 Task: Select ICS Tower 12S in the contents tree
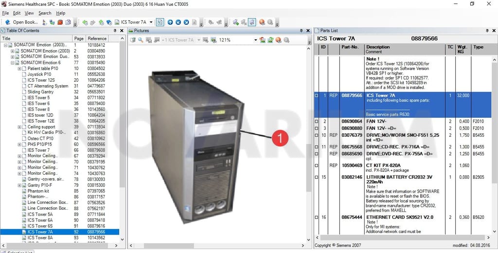tap(41, 80)
